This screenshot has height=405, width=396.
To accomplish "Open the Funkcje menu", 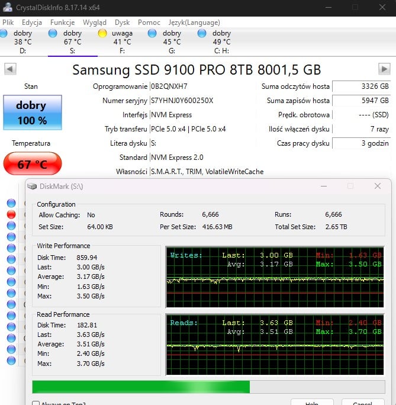I will pos(62,22).
